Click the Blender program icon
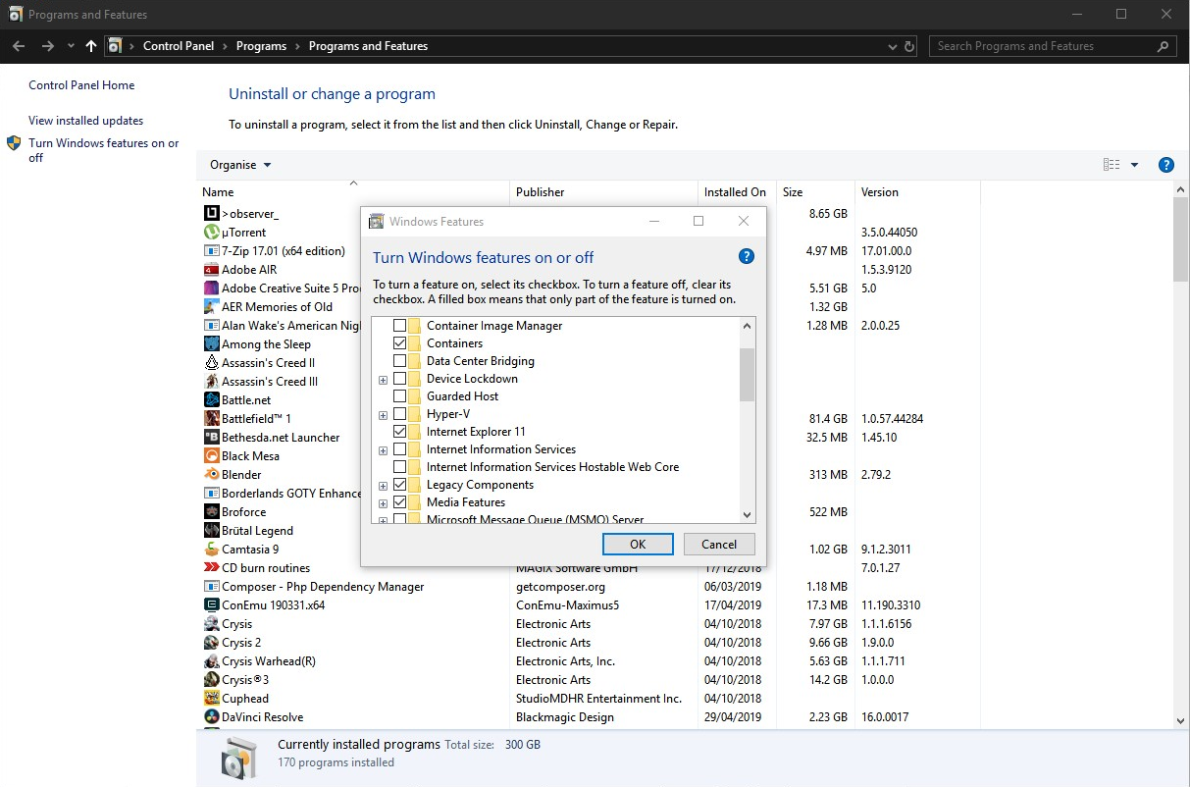The height and width of the screenshot is (787, 1190). 211,474
